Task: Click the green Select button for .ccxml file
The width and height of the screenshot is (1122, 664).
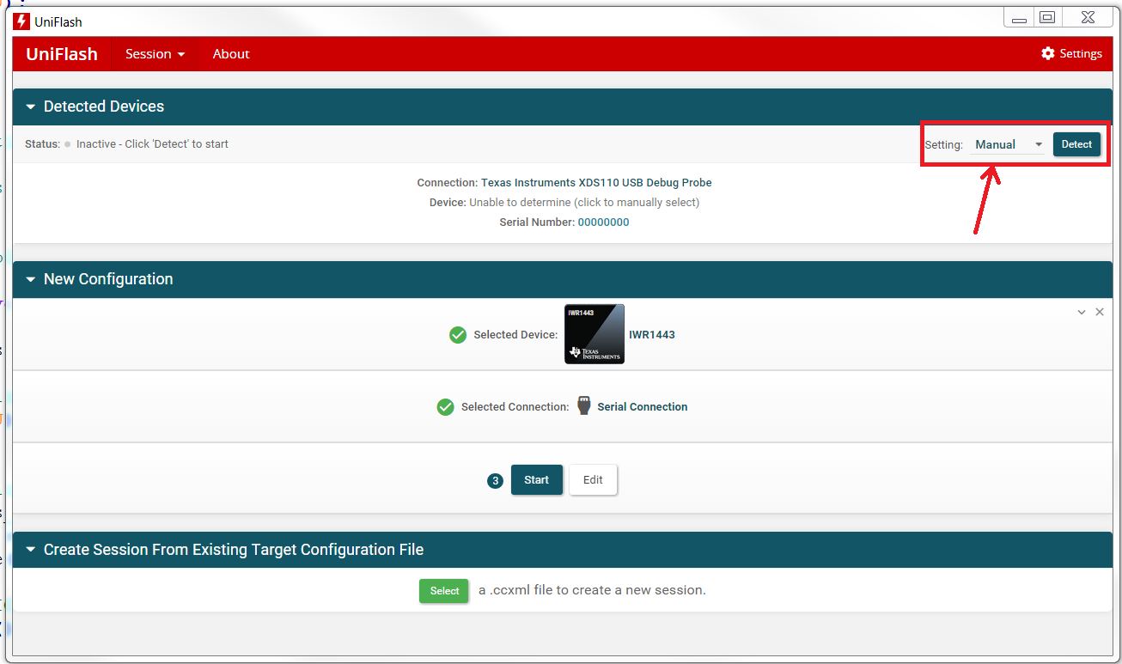Action: pos(444,591)
